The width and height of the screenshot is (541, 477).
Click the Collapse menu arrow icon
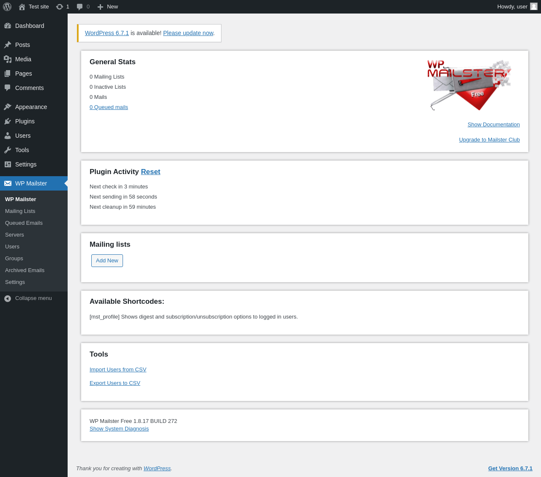point(8,299)
